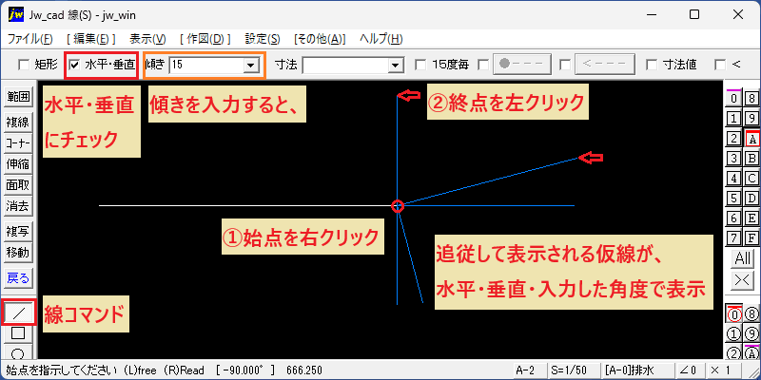The width and height of the screenshot is (761, 380).
Task: Uncheck the 水平・垂直 checkbox
Action: 74,65
